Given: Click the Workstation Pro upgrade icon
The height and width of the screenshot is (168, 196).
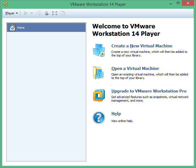Looking at the screenshot, I should [99, 95].
